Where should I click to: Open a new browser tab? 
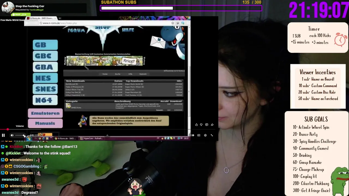pyautogui.click(x=60, y=19)
